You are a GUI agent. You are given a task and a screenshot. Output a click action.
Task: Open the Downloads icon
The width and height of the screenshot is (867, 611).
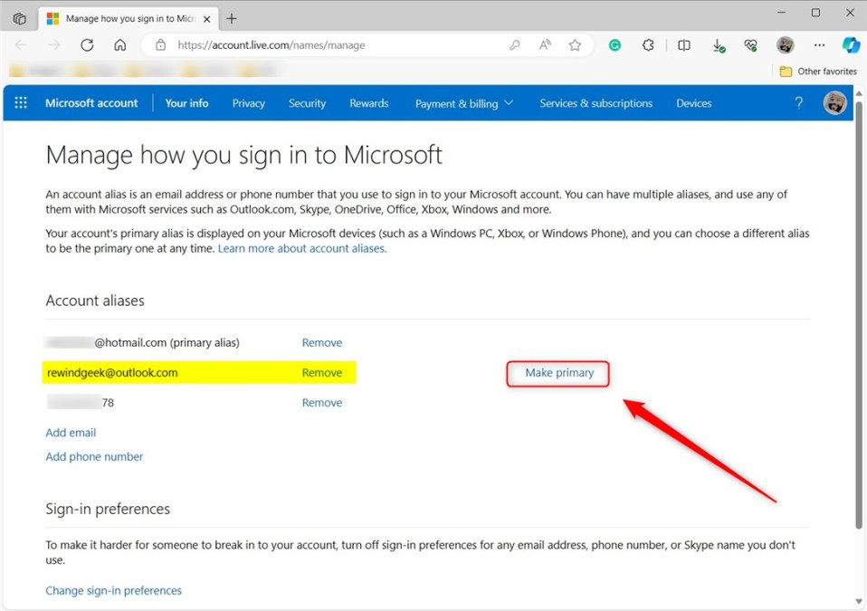click(x=719, y=45)
